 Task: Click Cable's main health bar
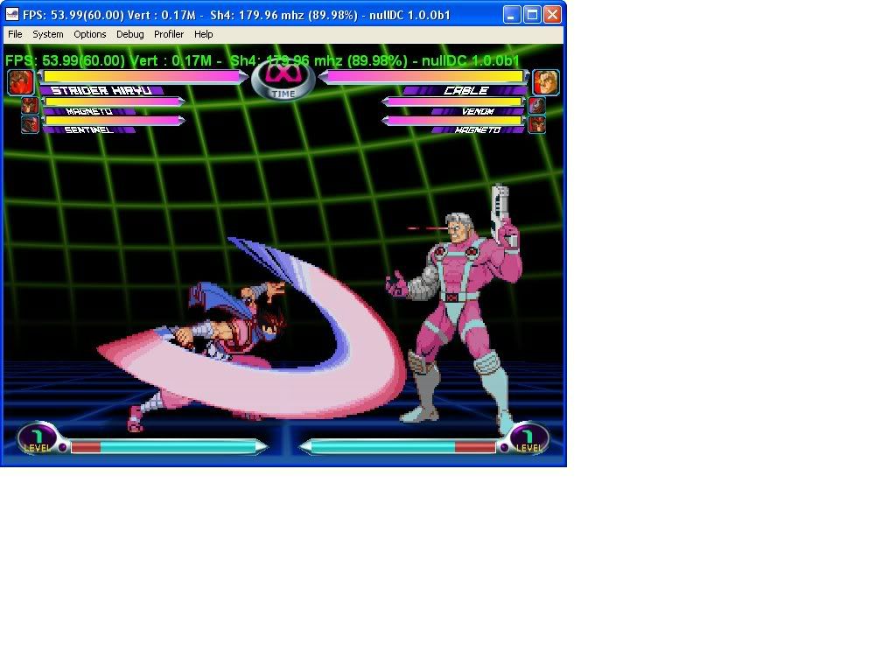pos(424,76)
